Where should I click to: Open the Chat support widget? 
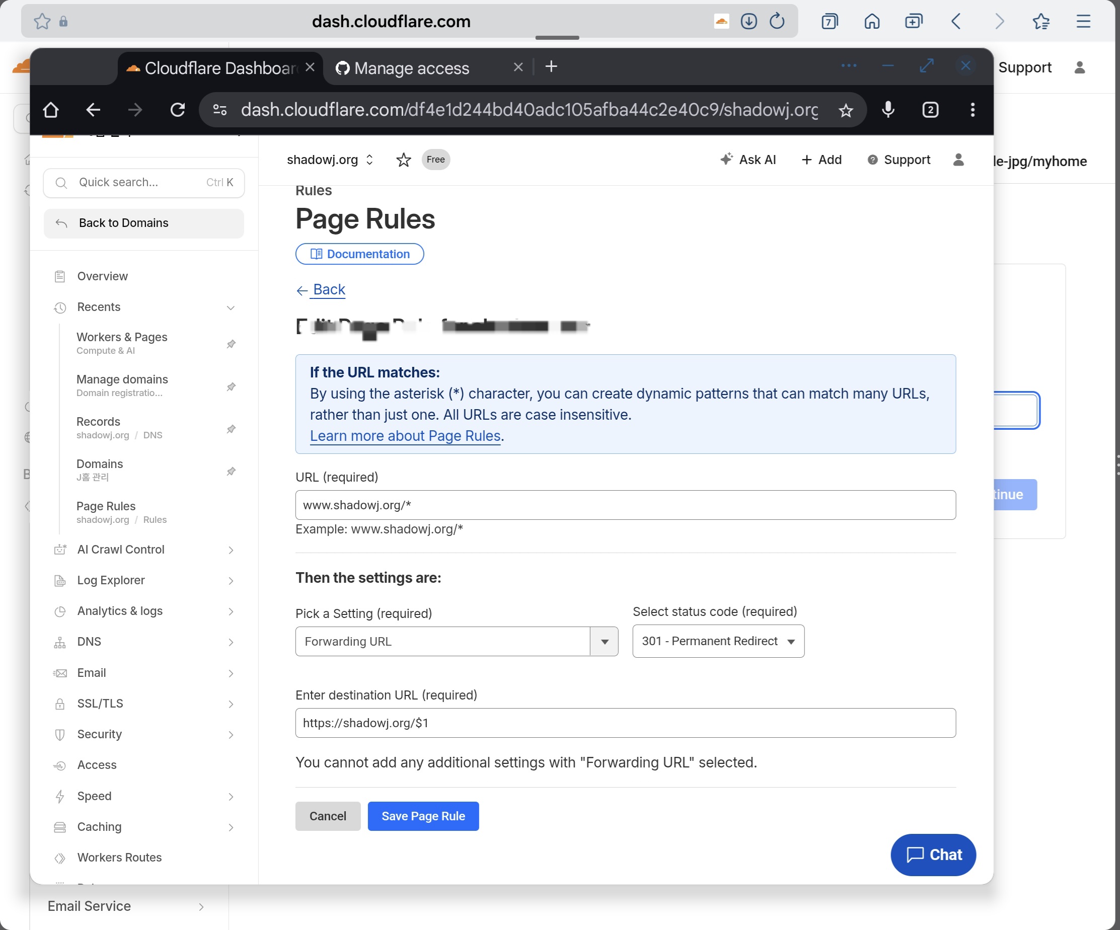[933, 855]
